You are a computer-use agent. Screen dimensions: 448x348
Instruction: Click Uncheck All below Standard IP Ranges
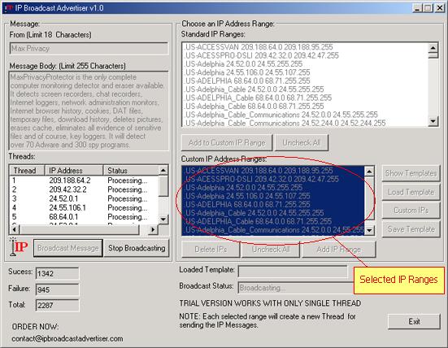[x=302, y=142]
